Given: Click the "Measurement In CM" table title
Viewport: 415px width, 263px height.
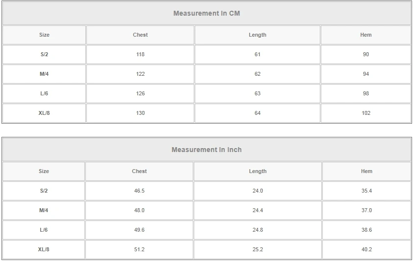Looking at the screenshot, I should coord(207,13).
